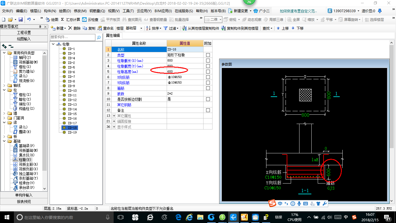Start 云检查 cloud check
The width and height of the screenshot is (396, 223).
tap(90, 19)
